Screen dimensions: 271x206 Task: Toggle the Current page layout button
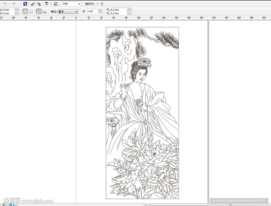click(x=45, y=12)
